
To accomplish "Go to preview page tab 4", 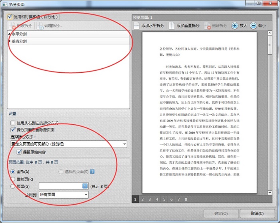I will click(157, 199).
